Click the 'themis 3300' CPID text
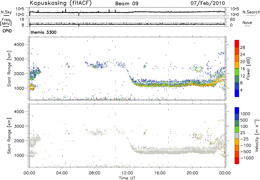260x180 pixels. [x=44, y=32]
